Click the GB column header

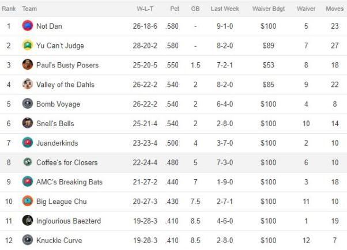tap(195, 9)
